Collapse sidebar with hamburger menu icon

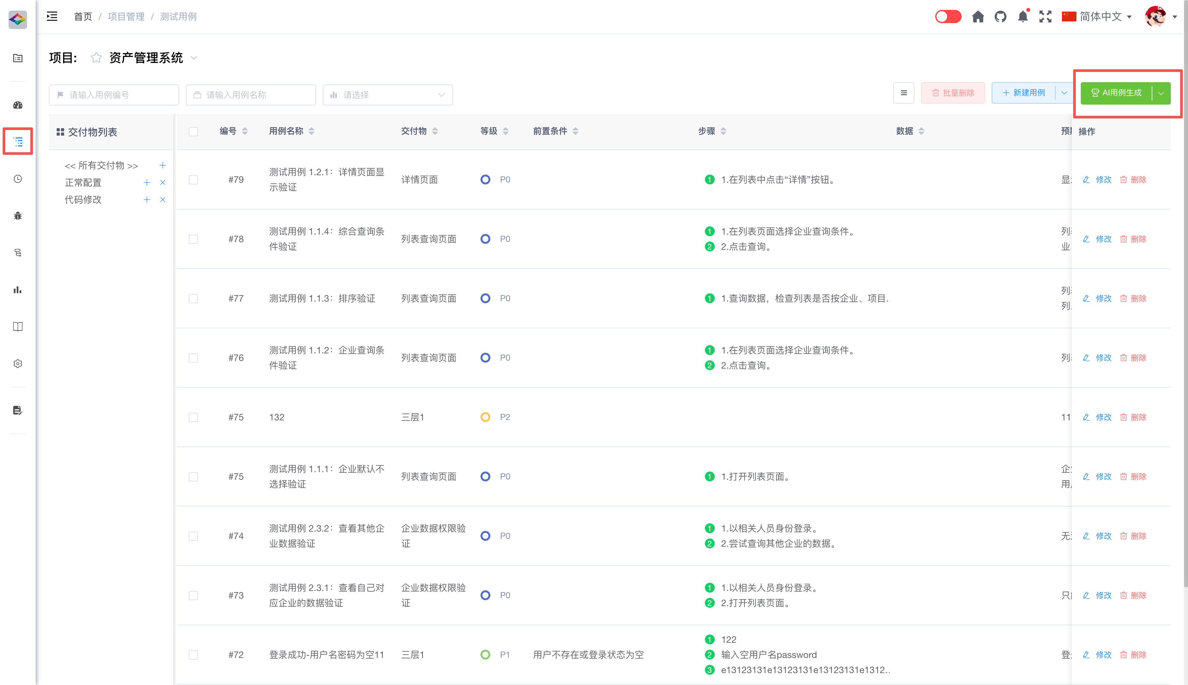(52, 16)
